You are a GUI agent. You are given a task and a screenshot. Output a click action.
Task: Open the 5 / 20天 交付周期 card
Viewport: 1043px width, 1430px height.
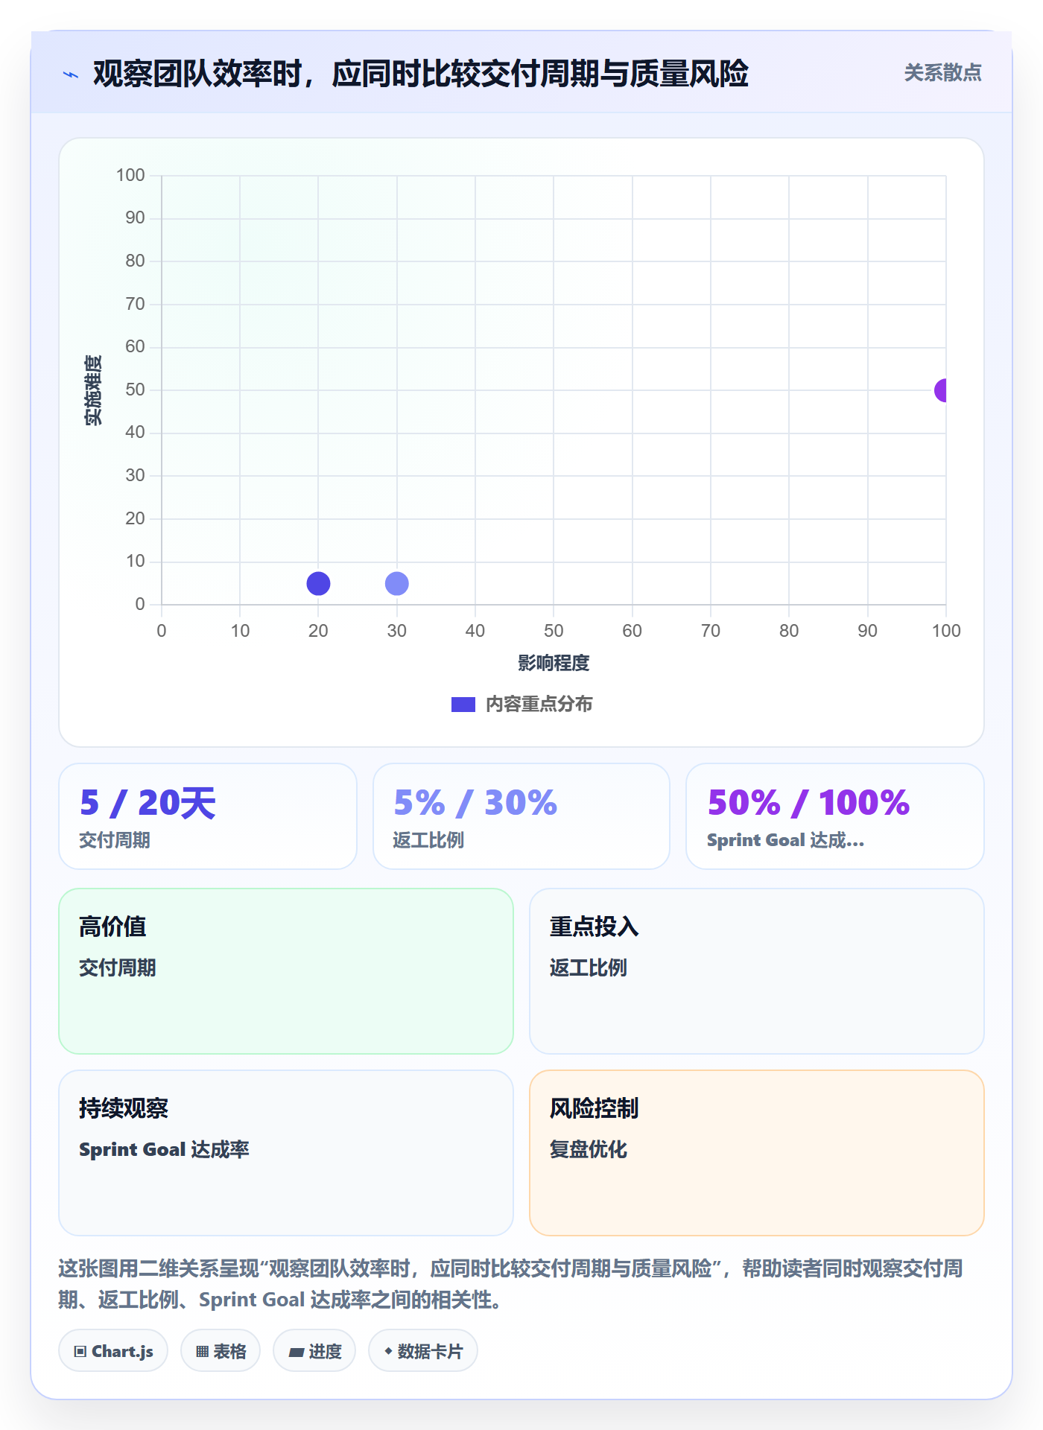coord(208,816)
